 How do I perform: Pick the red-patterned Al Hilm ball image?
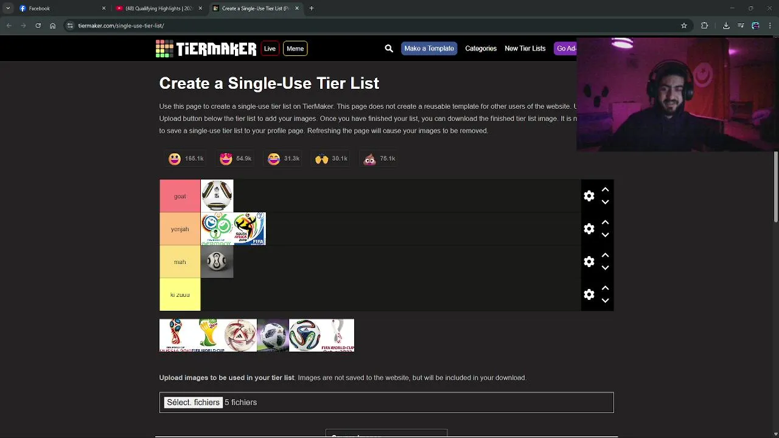point(240,335)
